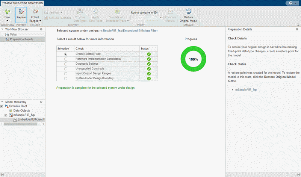Click the MATLAB Functions icon
Screen dimensions: 301x177
point(46,18)
